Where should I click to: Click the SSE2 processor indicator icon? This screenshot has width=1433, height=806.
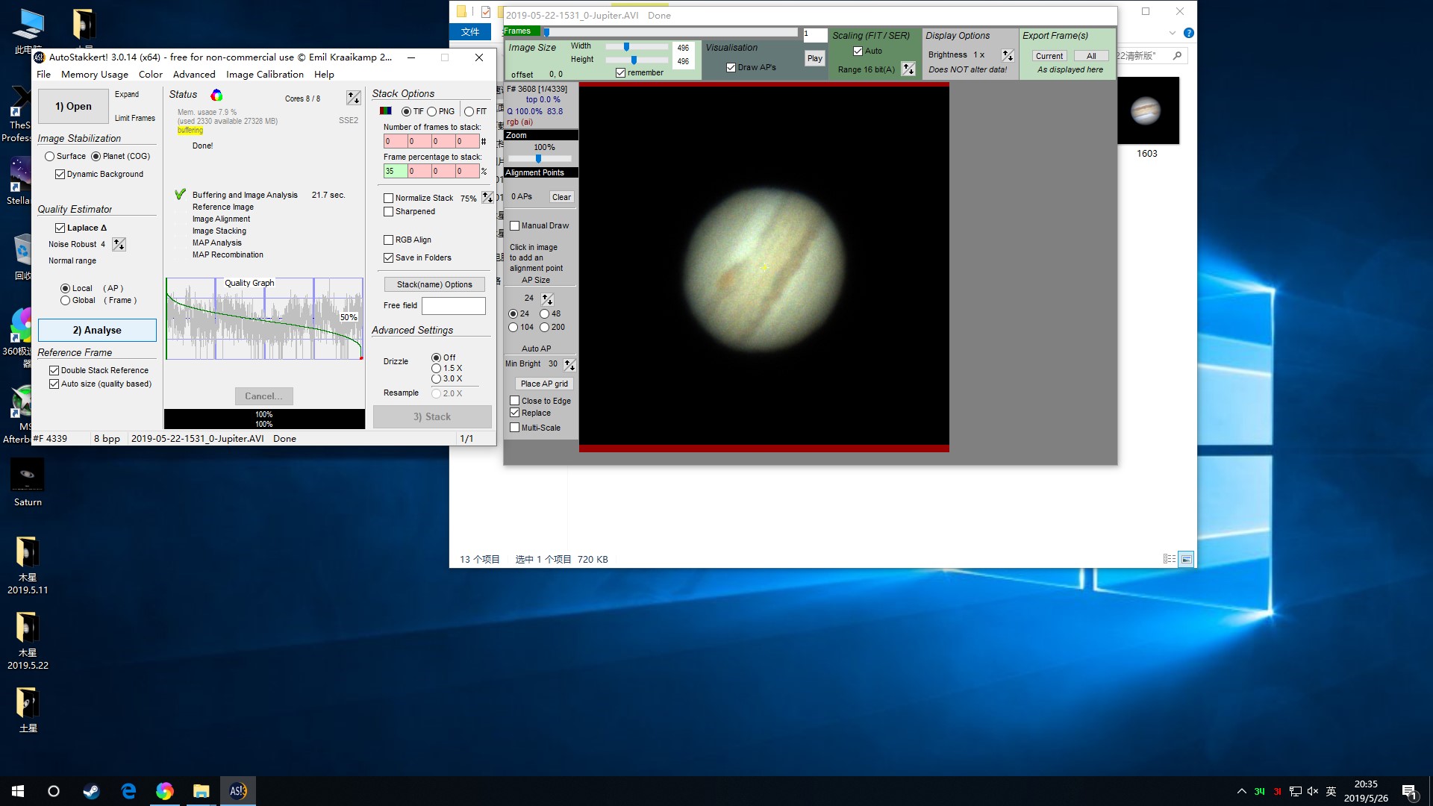click(x=349, y=120)
